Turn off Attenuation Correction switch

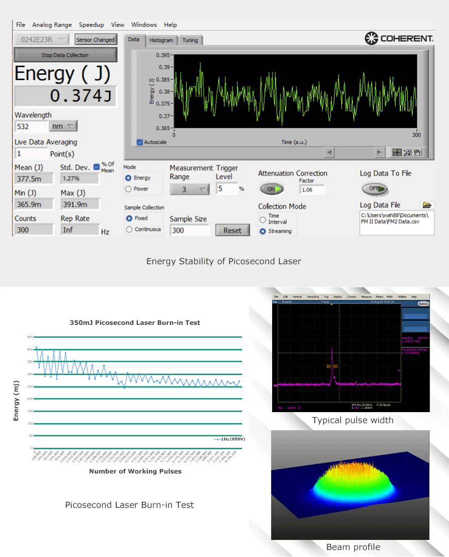[x=272, y=189]
